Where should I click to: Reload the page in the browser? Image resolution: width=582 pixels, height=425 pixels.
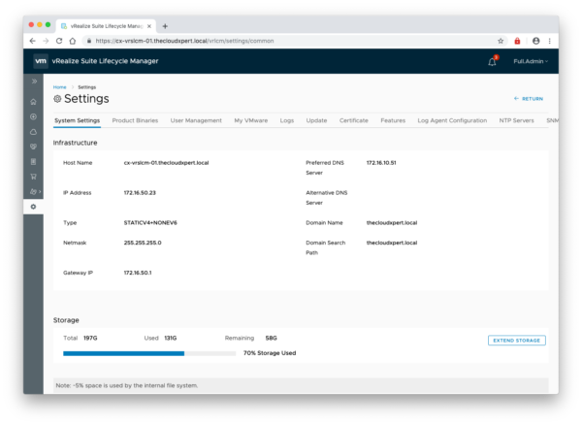tap(59, 41)
